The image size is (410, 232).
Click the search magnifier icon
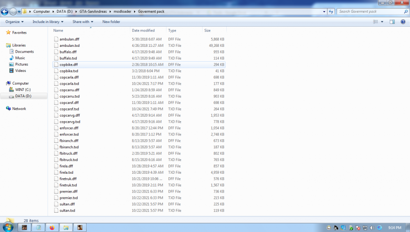pos(406,11)
